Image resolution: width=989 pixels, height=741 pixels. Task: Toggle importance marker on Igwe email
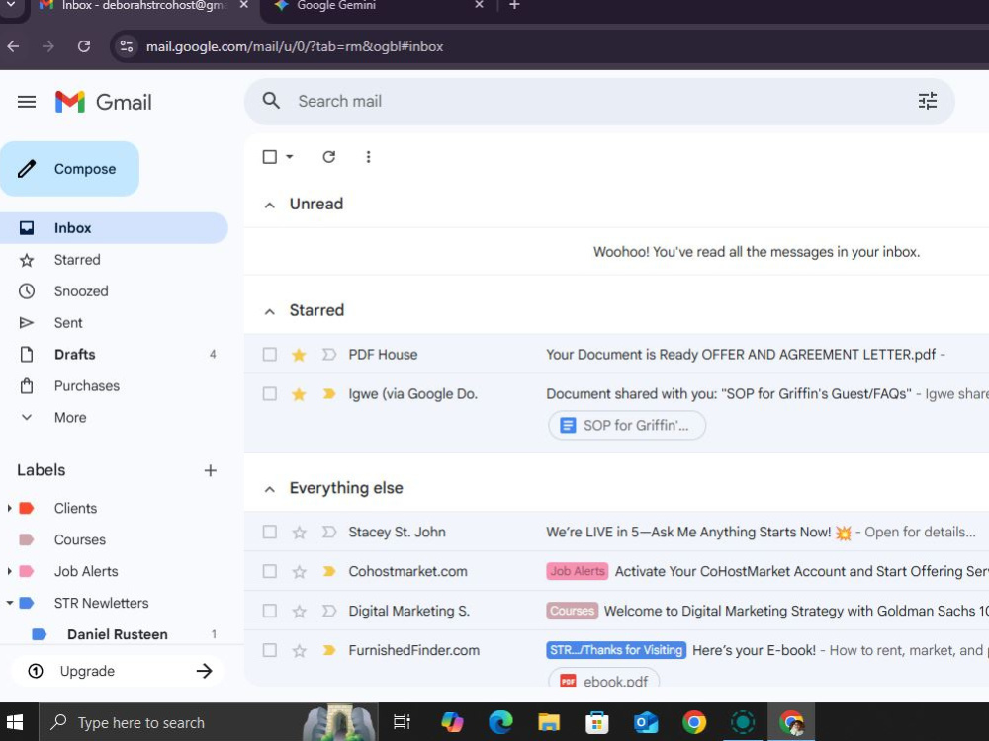(x=328, y=394)
